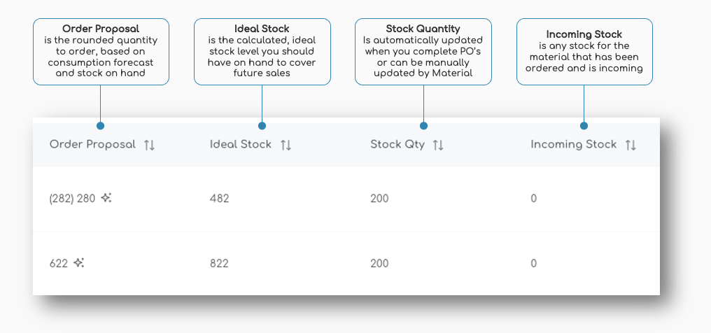The height and width of the screenshot is (333, 711).
Task: Sort the Incoming Stock column via arrows
Action: coord(631,145)
